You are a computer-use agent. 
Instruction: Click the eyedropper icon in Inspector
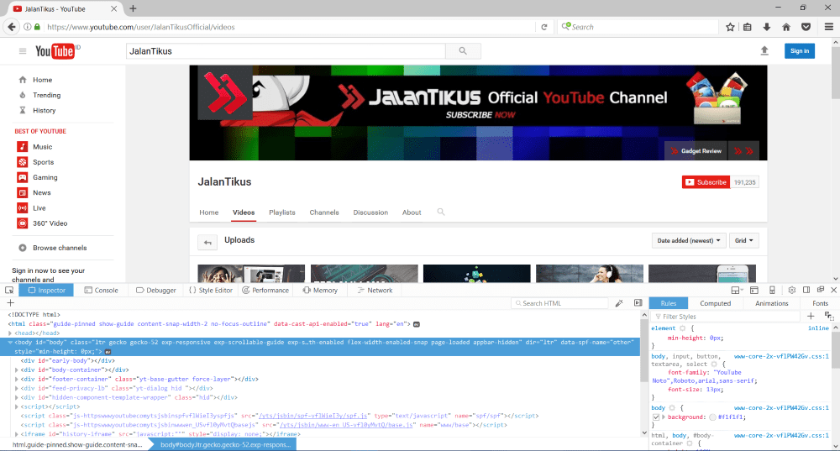pyautogui.click(x=619, y=303)
